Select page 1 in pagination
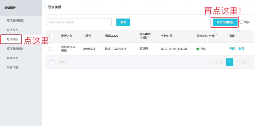This screenshot has height=126, width=257. (230, 62)
